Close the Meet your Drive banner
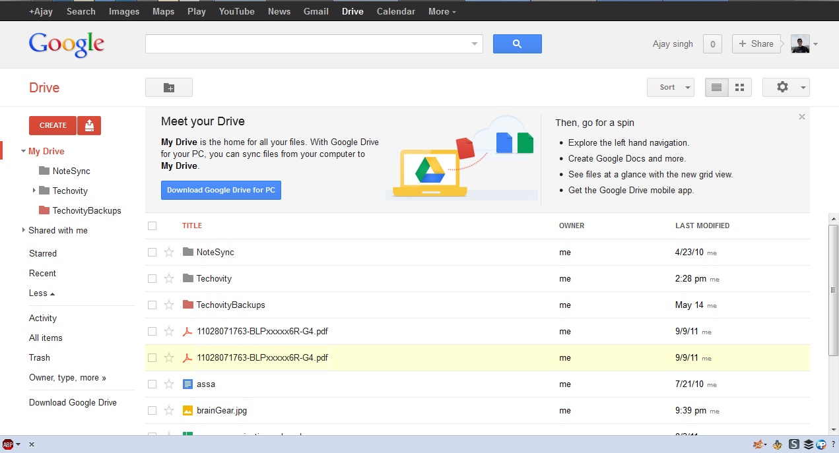 [x=802, y=117]
